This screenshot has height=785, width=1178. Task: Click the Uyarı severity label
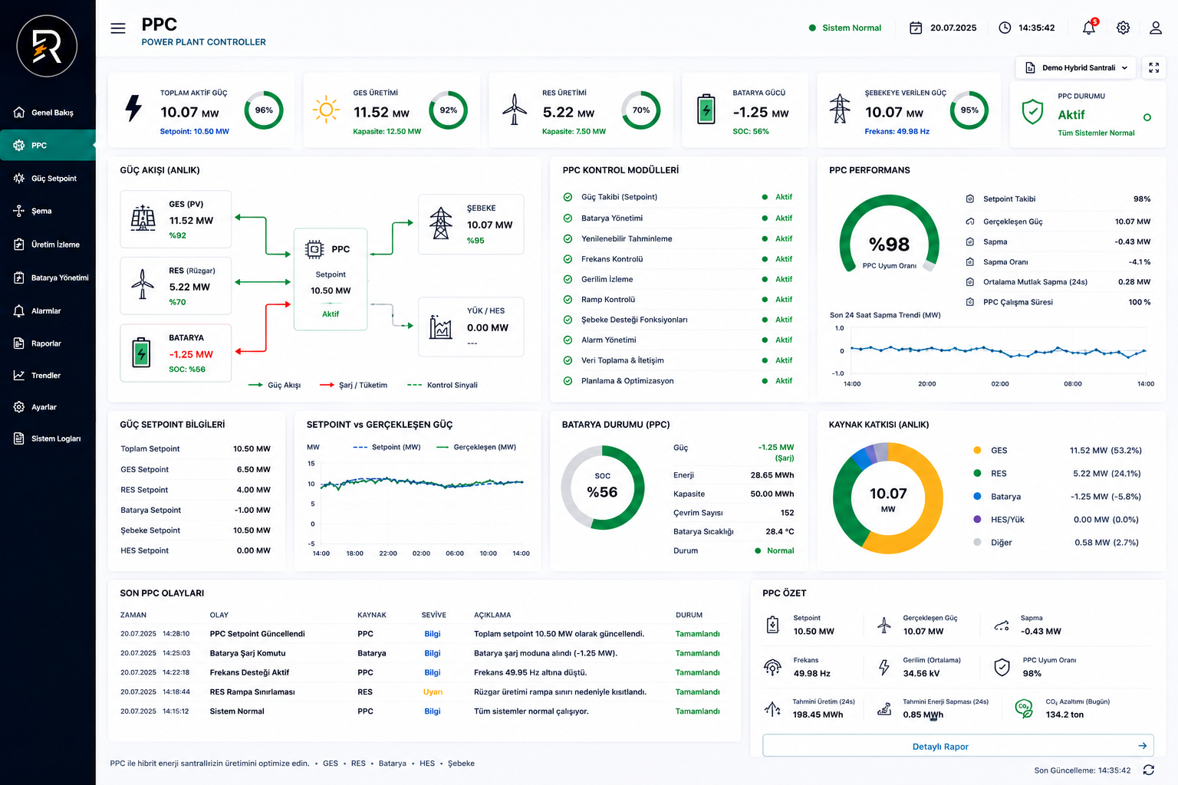[x=433, y=692]
